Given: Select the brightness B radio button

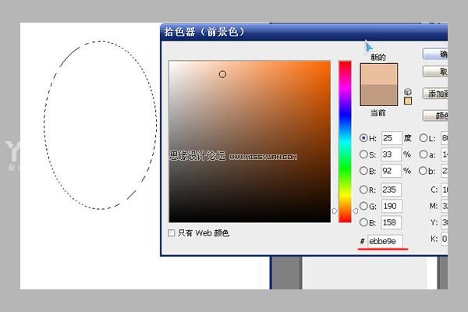Looking at the screenshot, I should coord(363,171).
